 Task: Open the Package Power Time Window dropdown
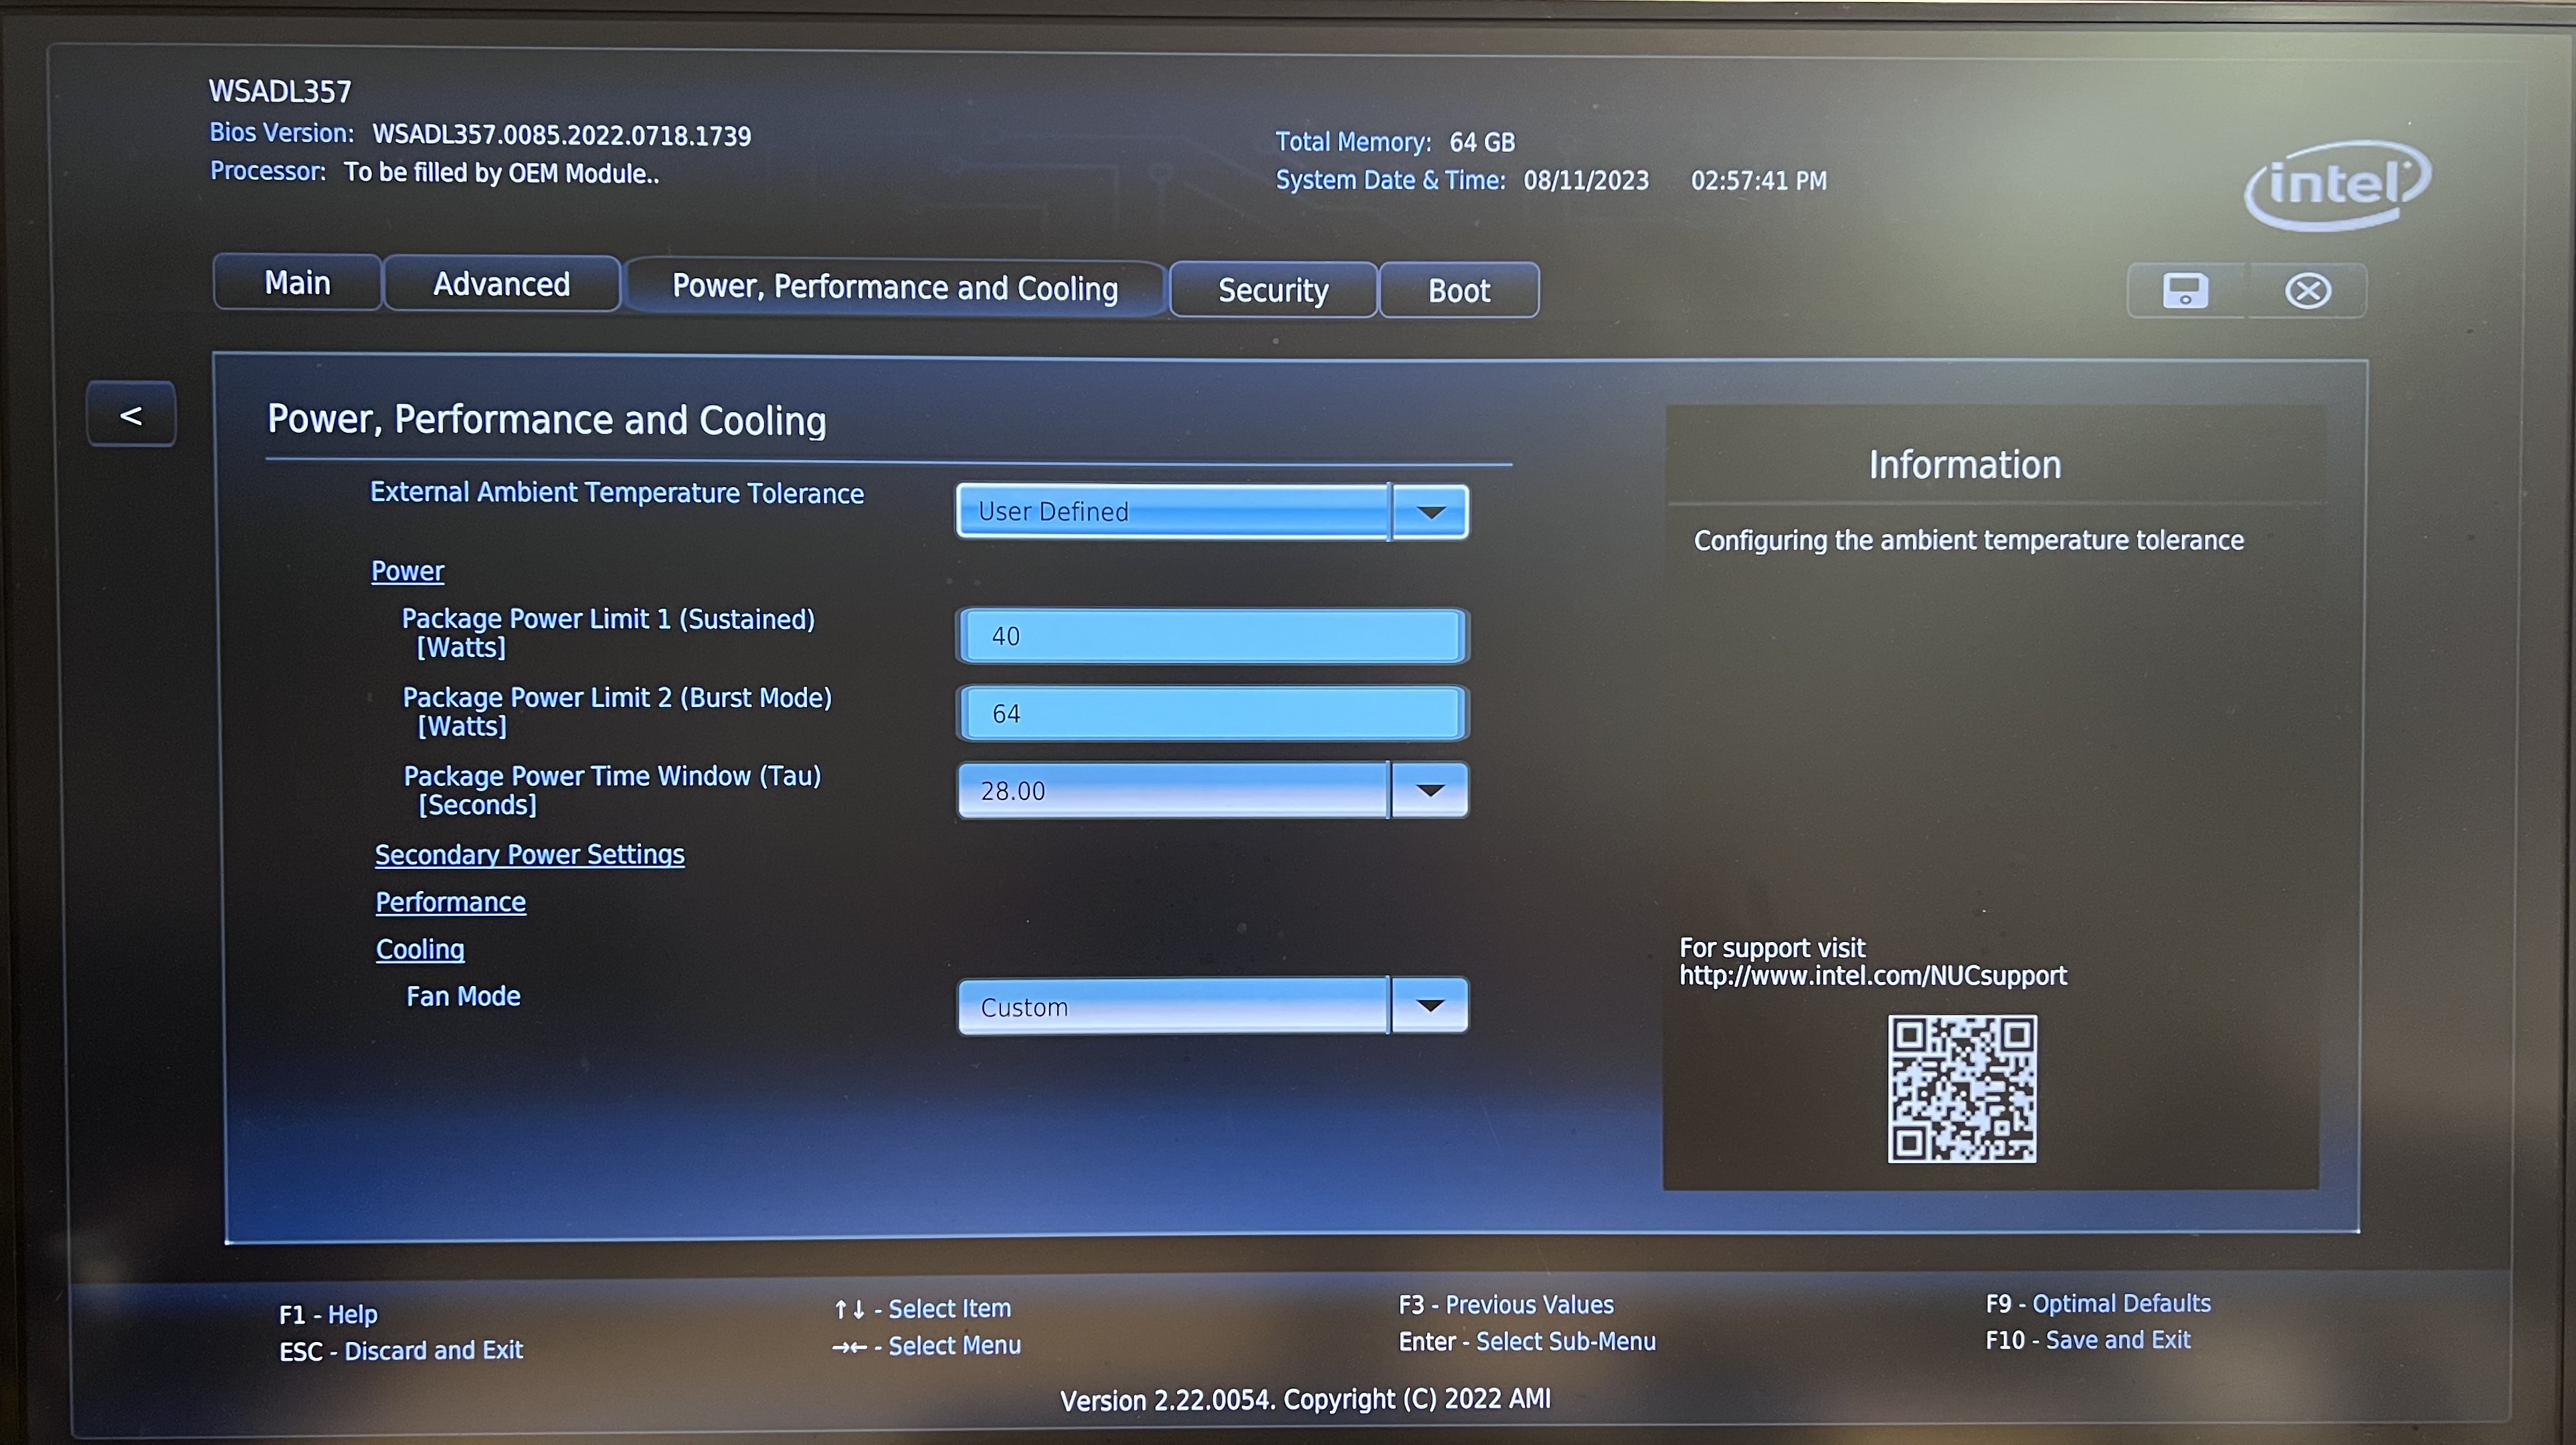tap(1432, 790)
